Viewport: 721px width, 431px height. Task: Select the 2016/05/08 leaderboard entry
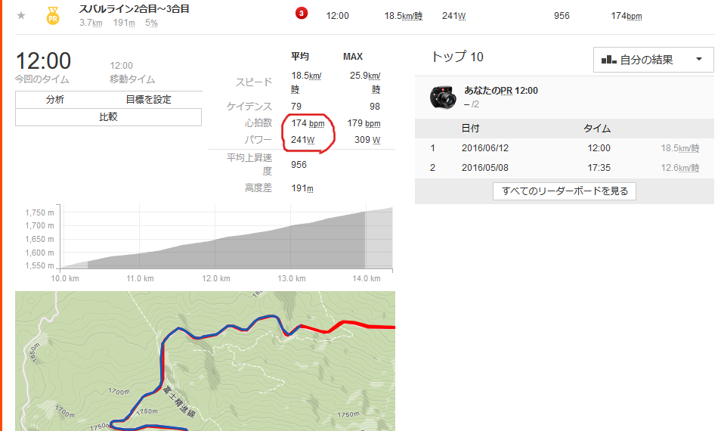pos(565,167)
